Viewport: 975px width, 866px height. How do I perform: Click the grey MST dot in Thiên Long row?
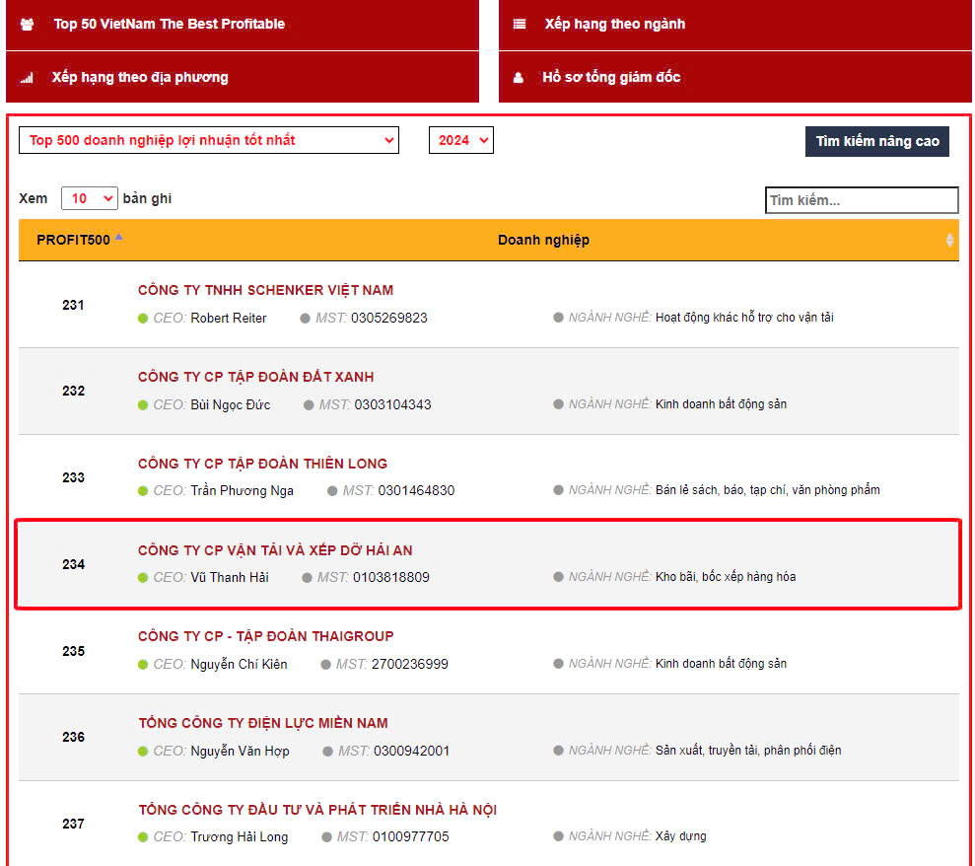click(332, 491)
